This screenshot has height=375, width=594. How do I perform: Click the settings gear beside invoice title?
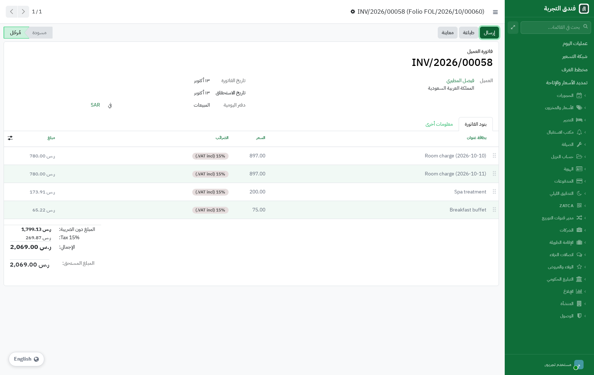[x=353, y=12]
